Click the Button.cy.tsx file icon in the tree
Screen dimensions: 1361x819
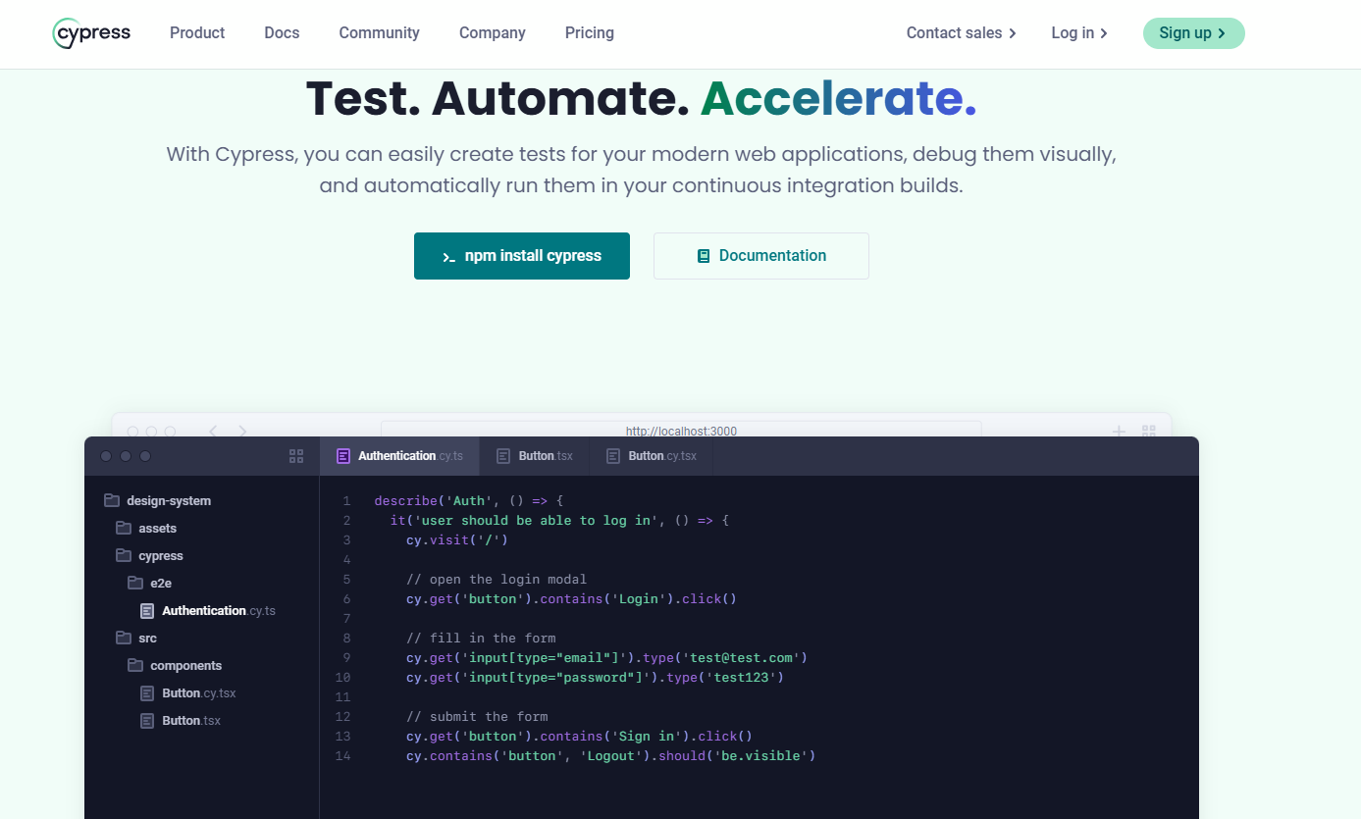(x=147, y=692)
